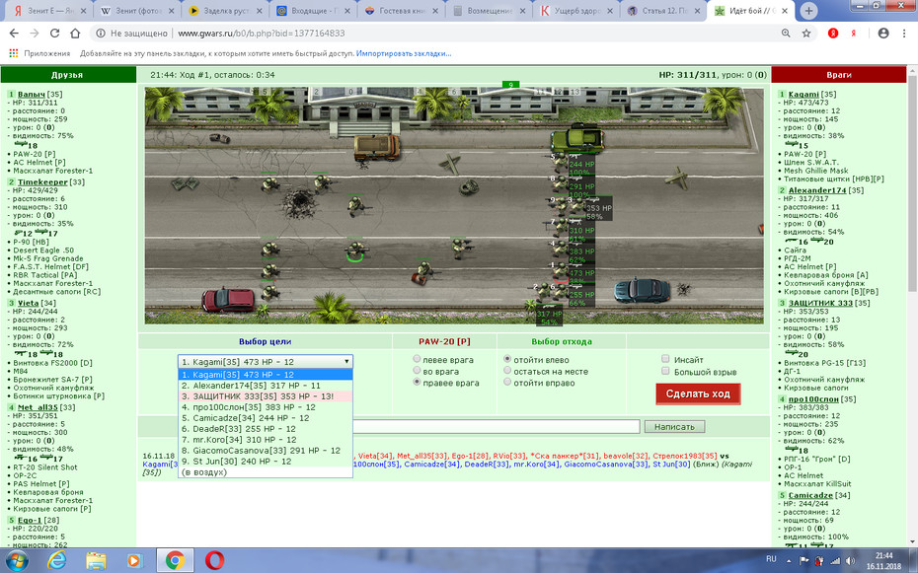Select target Alexander174[35] 317 HP

point(266,386)
